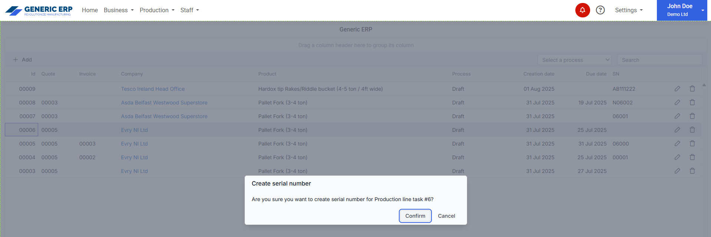Go to the Home menu item
The image size is (711, 237).
(90, 10)
